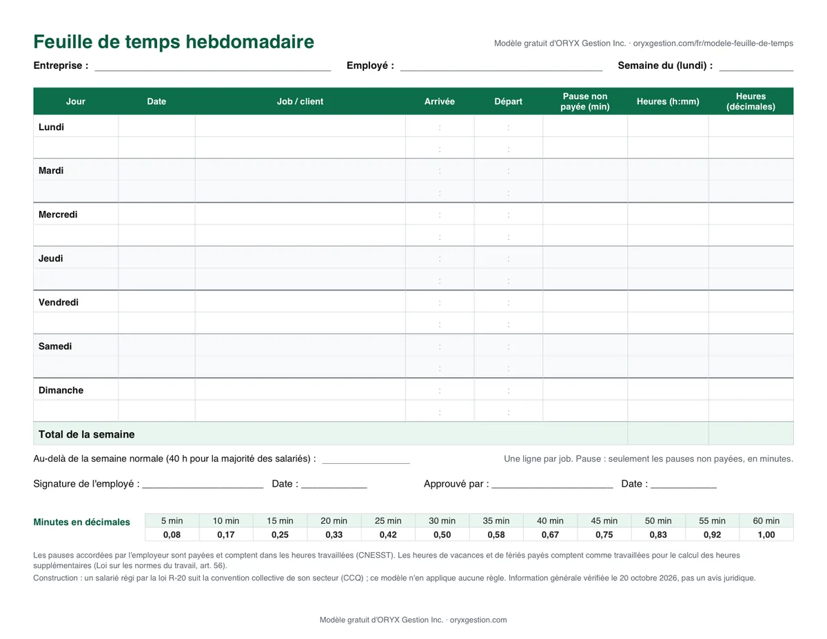Click the '45 min' conversion cell
Viewport: 827px width, 639px height.
tap(604, 520)
